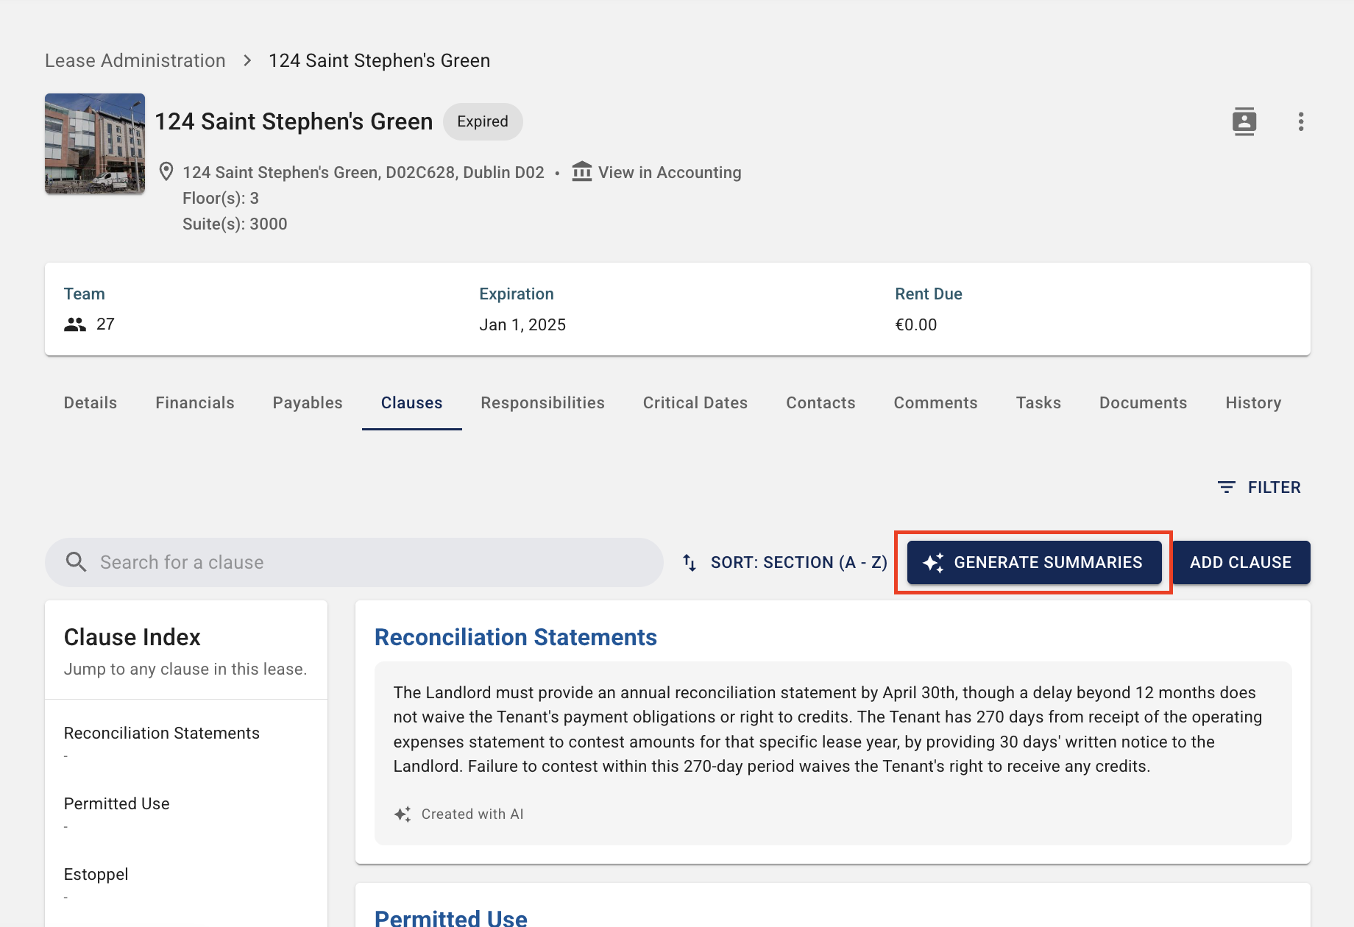The width and height of the screenshot is (1354, 927).
Task: Switch to the Financials tab
Action: coord(194,402)
